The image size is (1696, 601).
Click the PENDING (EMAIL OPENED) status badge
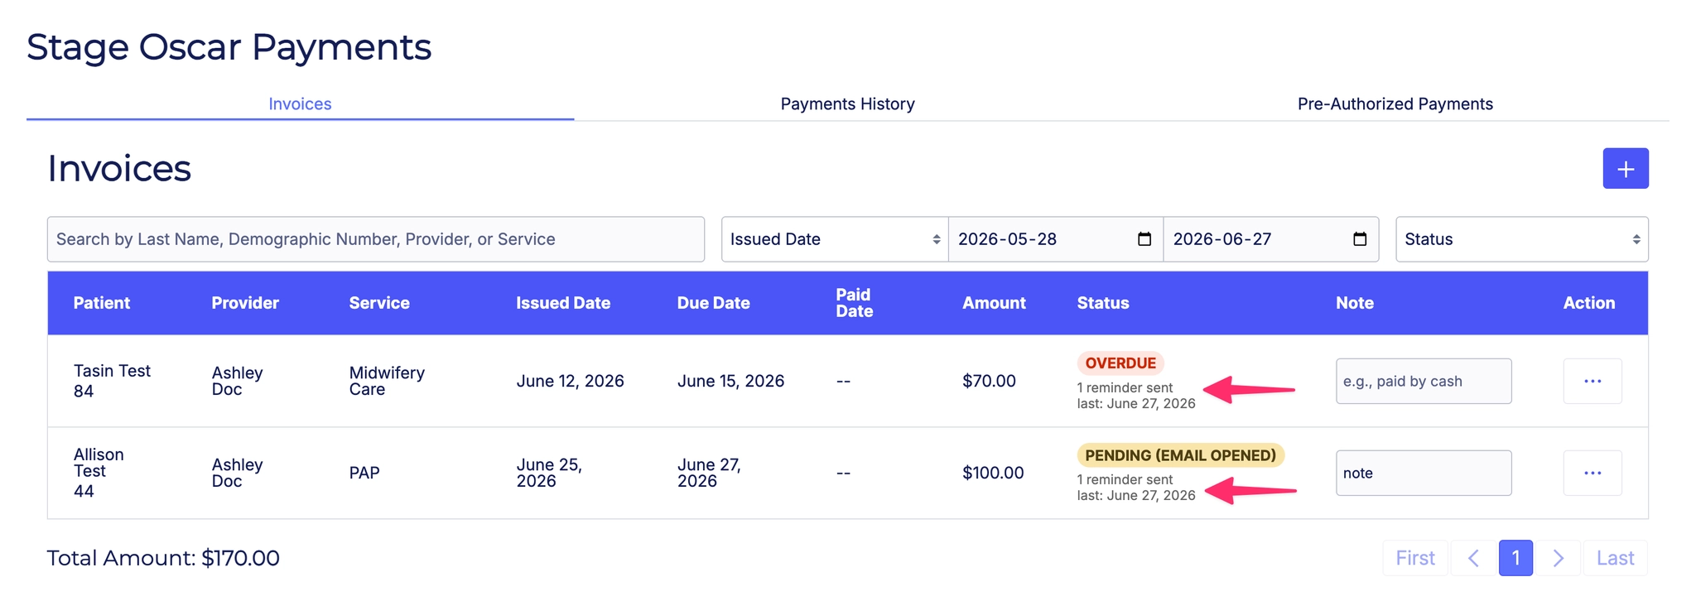coord(1180,455)
